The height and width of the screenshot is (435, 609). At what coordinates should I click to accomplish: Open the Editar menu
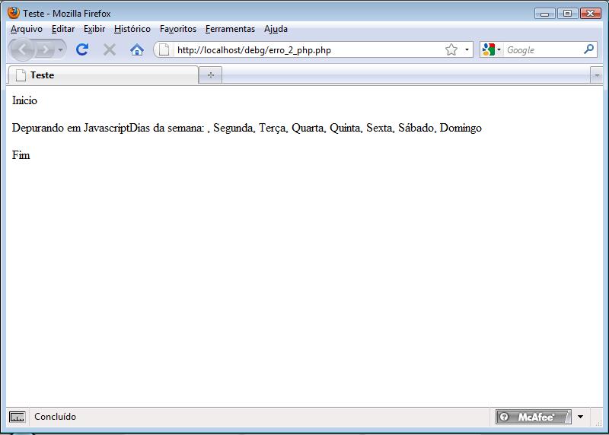(63, 29)
